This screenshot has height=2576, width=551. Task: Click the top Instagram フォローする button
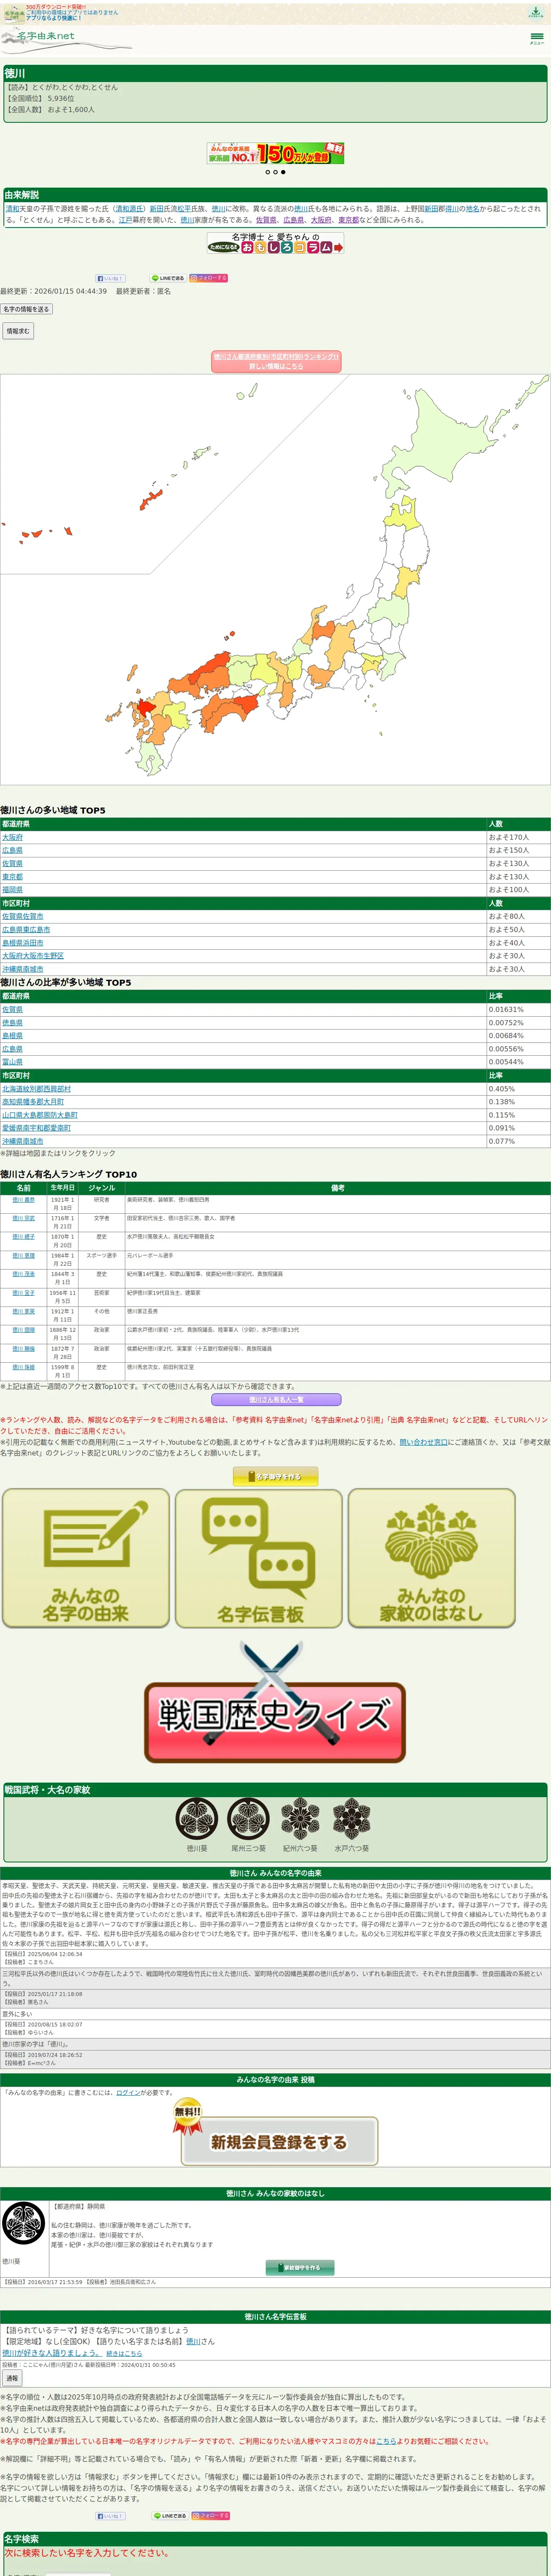209,278
